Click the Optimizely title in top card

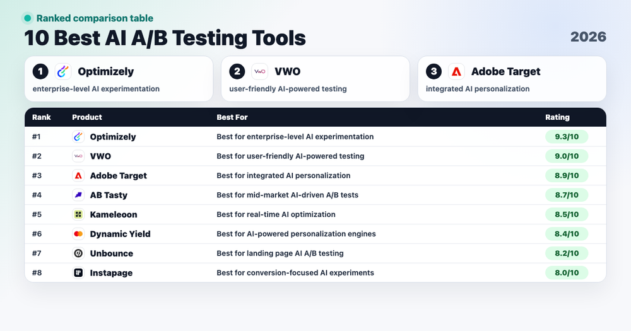click(x=106, y=72)
